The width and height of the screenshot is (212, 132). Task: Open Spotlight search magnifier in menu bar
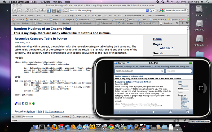[x=207, y=2]
